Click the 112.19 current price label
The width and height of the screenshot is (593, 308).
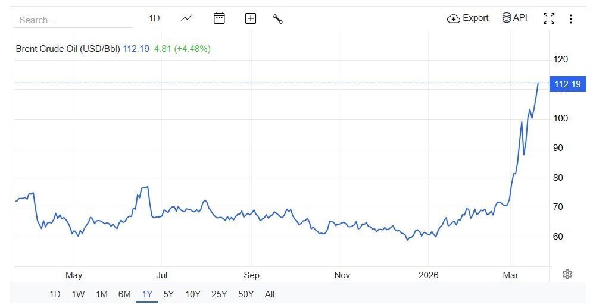(x=567, y=84)
